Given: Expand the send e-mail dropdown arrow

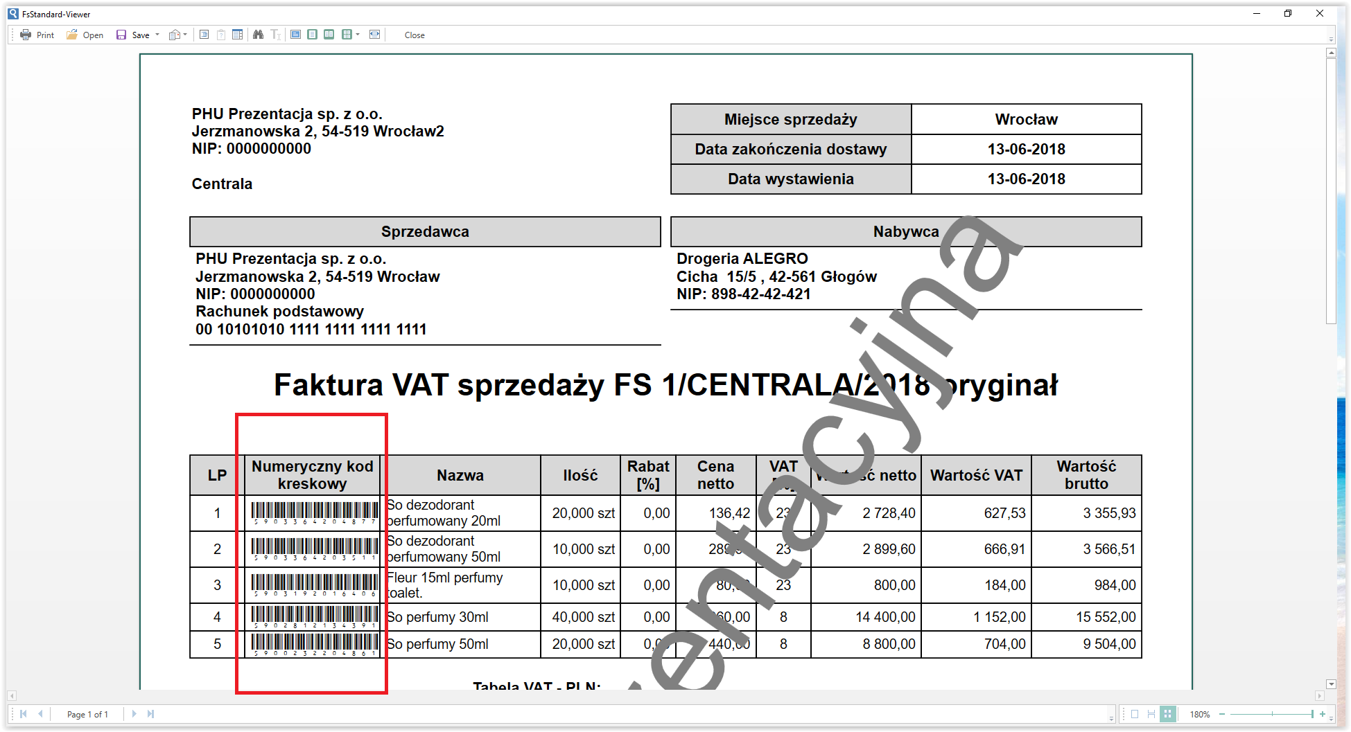Looking at the screenshot, I should pyautogui.click(x=185, y=35).
